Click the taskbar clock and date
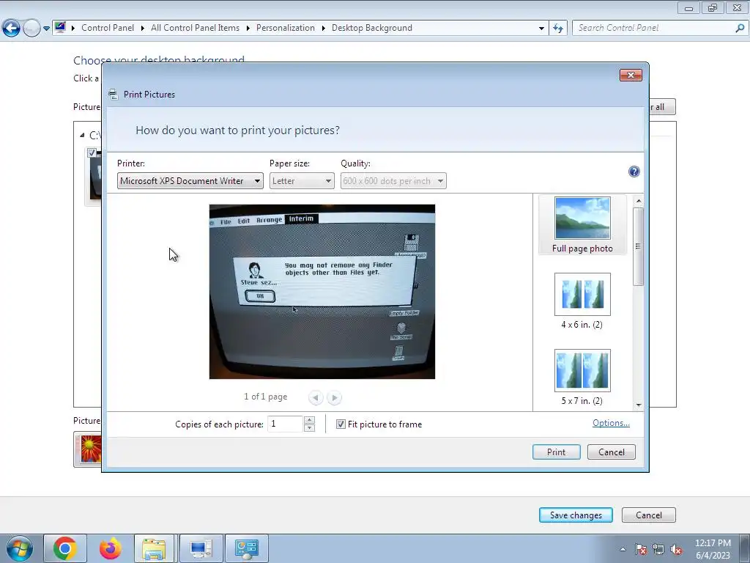This screenshot has height=563, width=750. click(x=713, y=549)
